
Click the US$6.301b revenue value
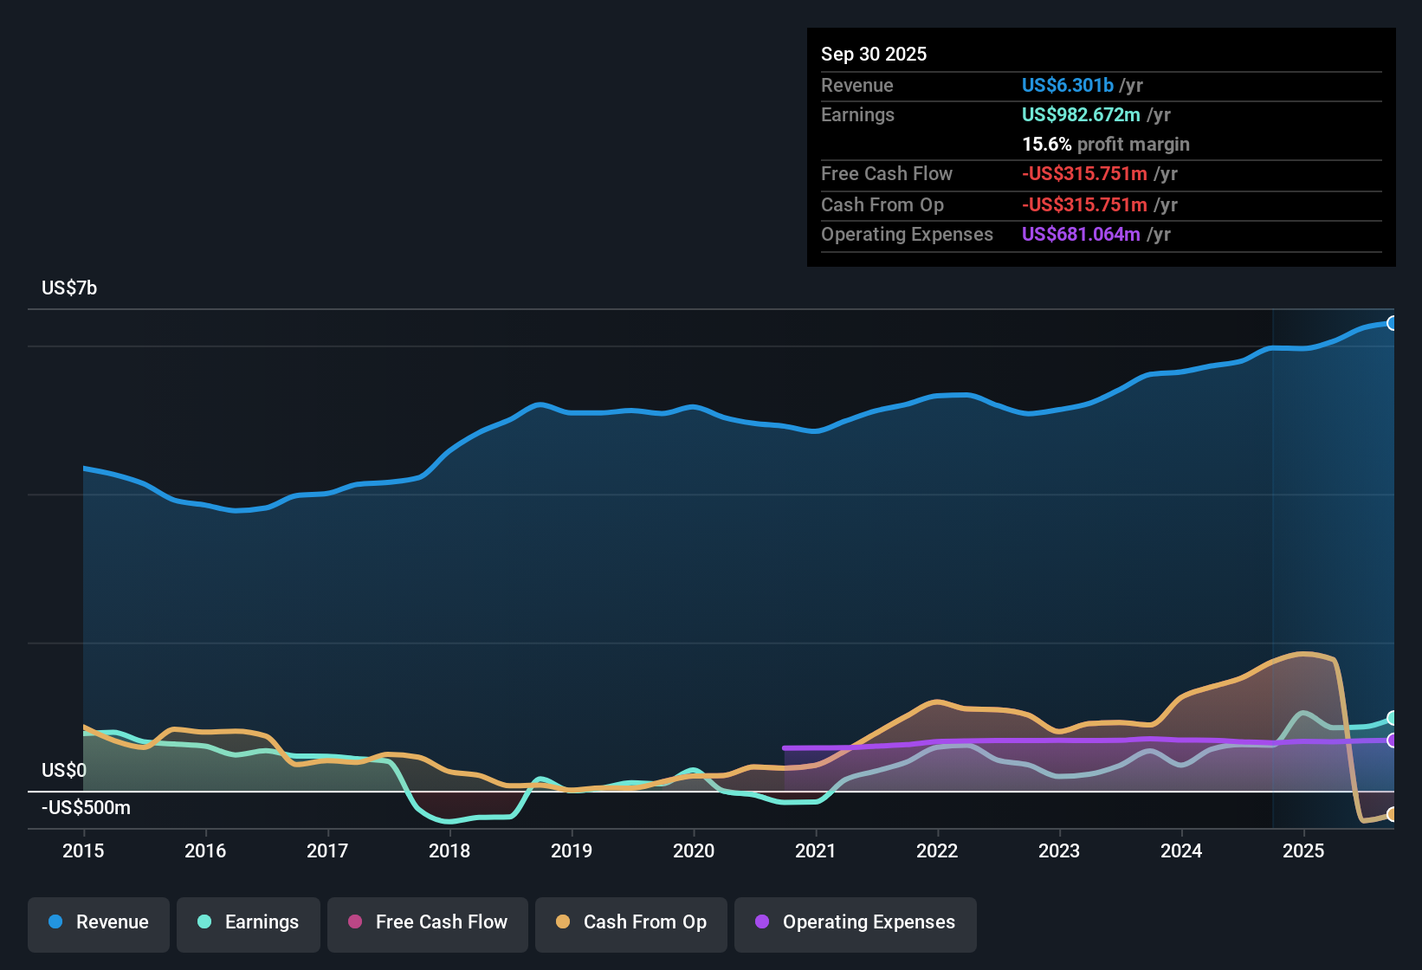(1067, 85)
